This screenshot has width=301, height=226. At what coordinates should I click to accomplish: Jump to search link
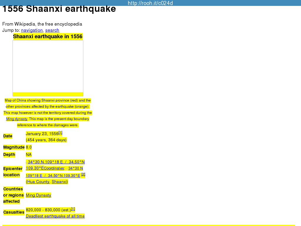point(52,30)
